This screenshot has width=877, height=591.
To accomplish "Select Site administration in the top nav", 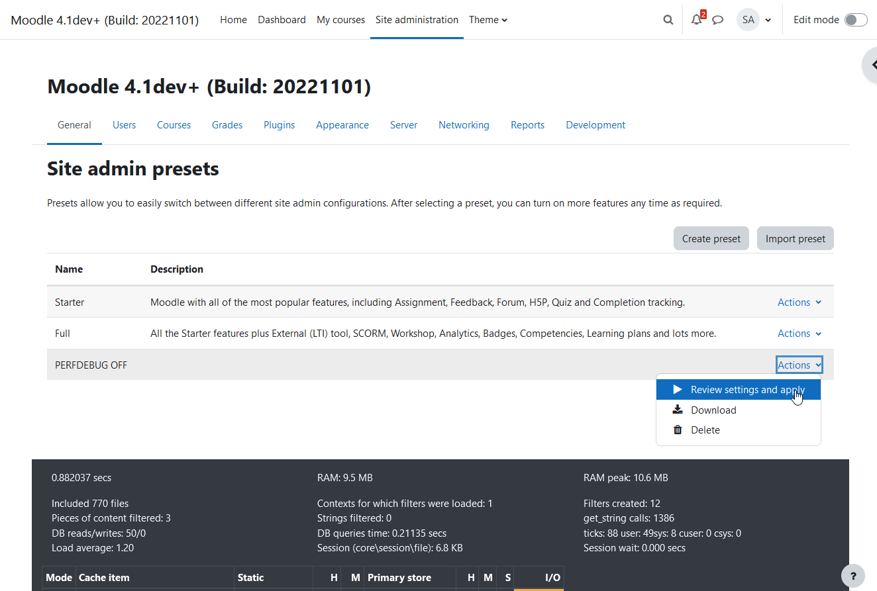I will click(x=417, y=20).
